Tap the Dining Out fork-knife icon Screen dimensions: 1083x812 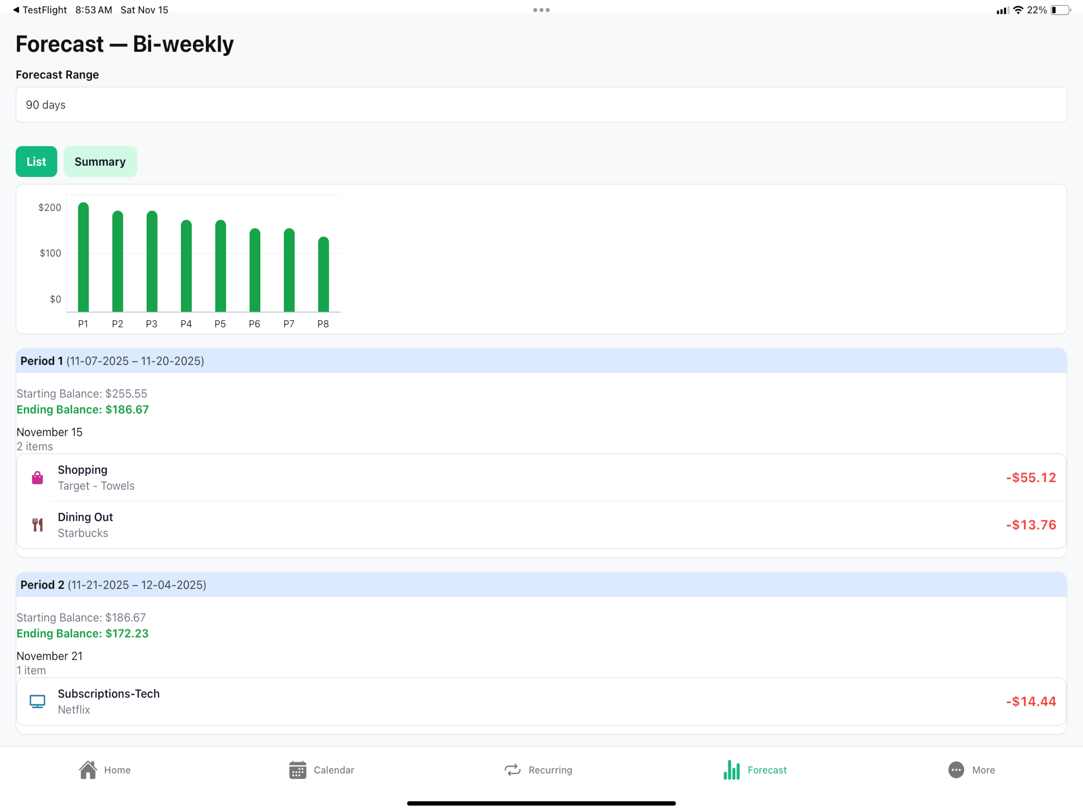[37, 525]
